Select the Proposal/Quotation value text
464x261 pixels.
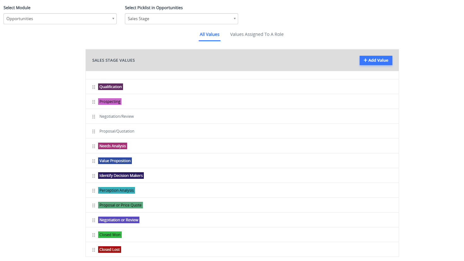coord(117,131)
